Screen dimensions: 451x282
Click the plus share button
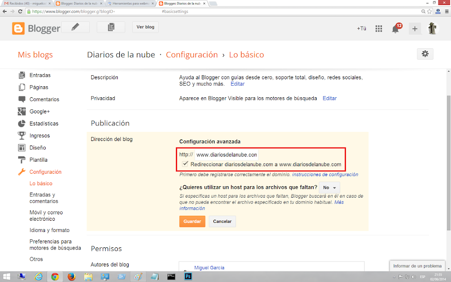click(x=415, y=29)
